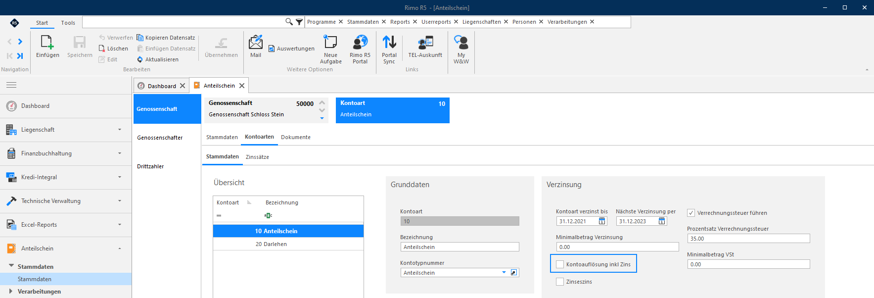
Task: Refresh data with Aktualisieren
Action: (x=158, y=59)
